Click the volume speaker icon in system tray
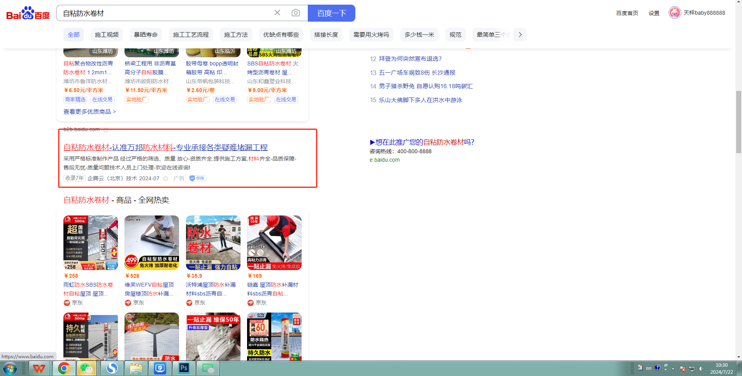742x376 pixels. [x=701, y=369]
